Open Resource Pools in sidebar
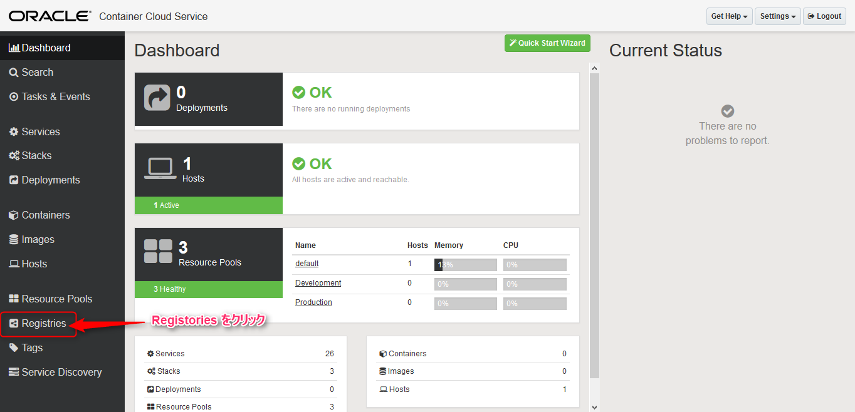855x412 pixels. (62, 299)
